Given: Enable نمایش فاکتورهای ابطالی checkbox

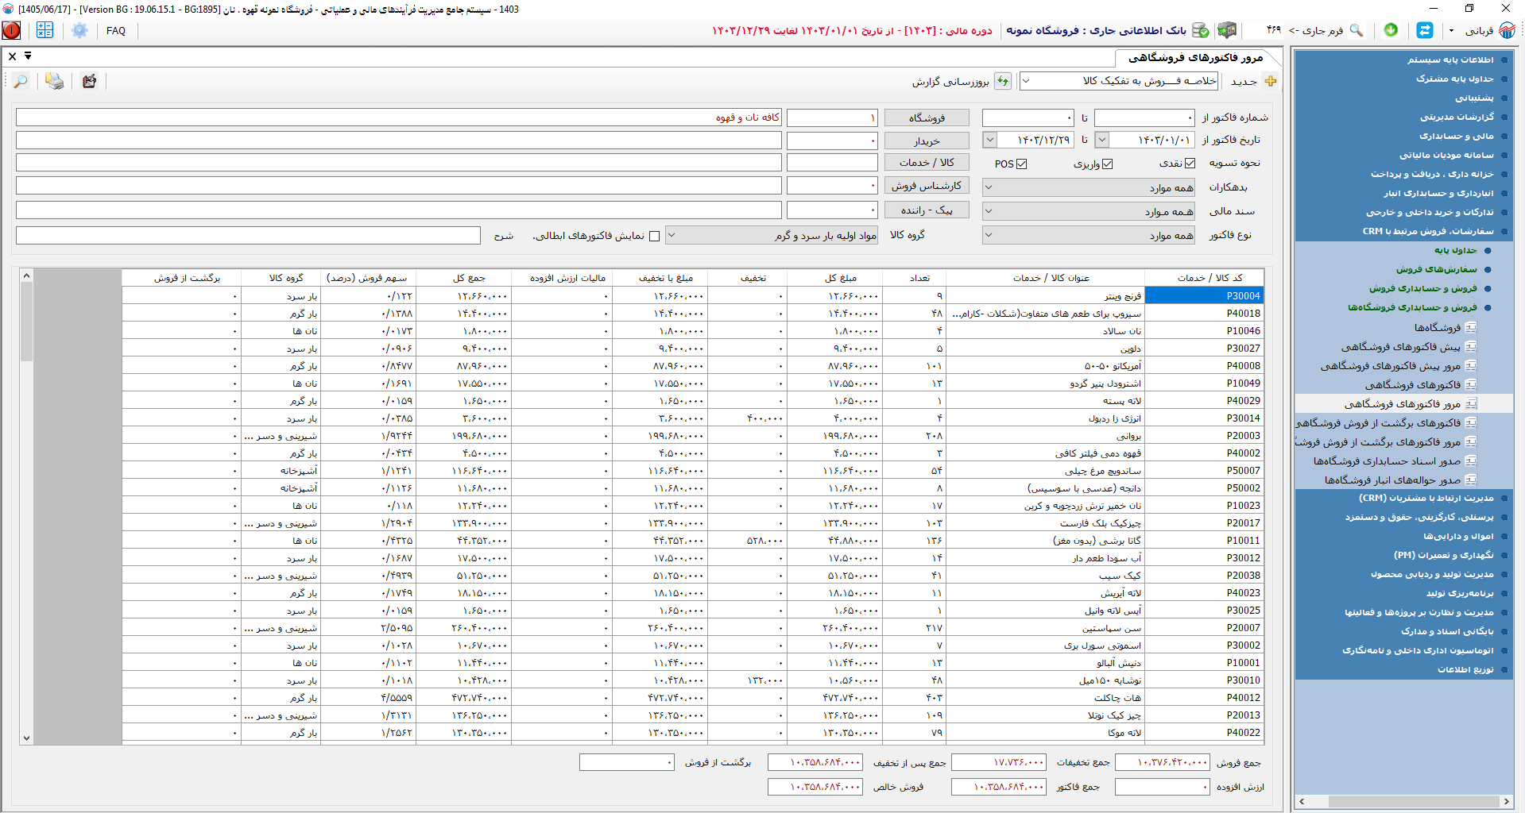Looking at the screenshot, I should [x=654, y=236].
